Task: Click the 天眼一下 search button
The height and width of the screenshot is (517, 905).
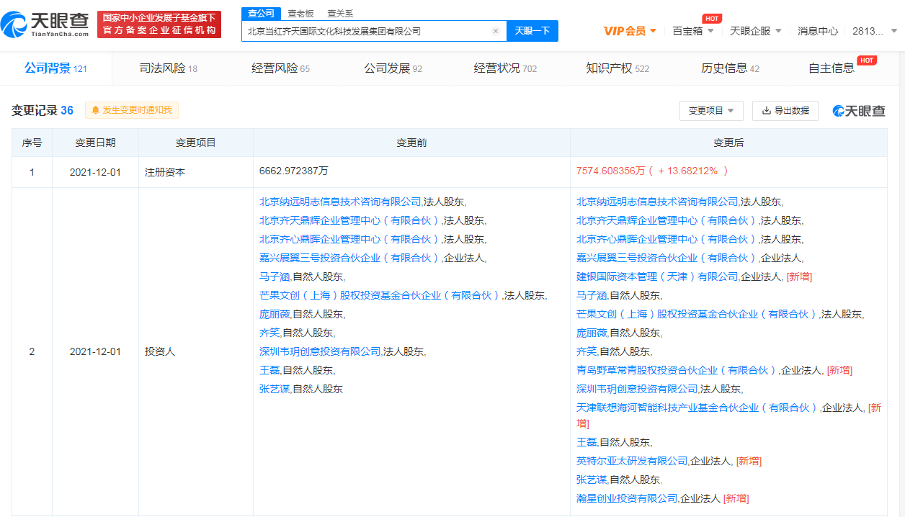Action: tap(532, 31)
